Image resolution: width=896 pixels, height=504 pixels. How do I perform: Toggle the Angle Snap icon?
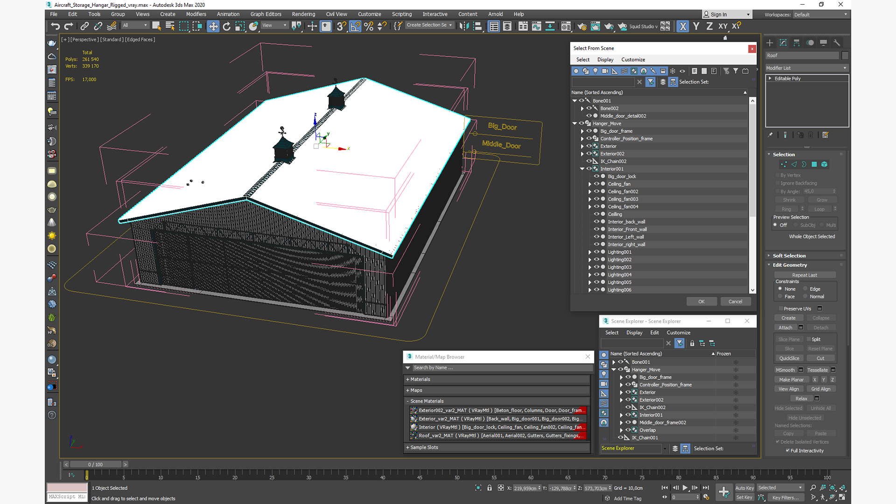coord(355,26)
